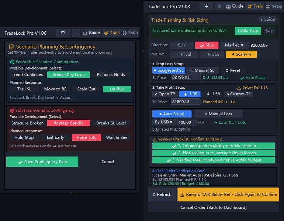Select Reverse Candle adverse development
The image size is (284, 221).
pos(69,123)
